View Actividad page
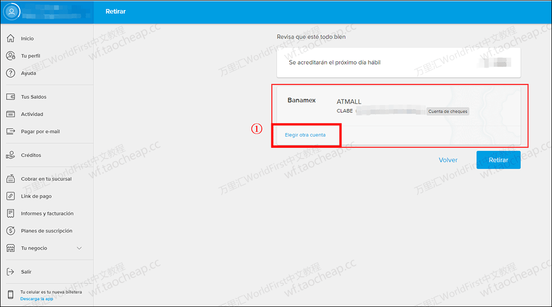 (32, 114)
